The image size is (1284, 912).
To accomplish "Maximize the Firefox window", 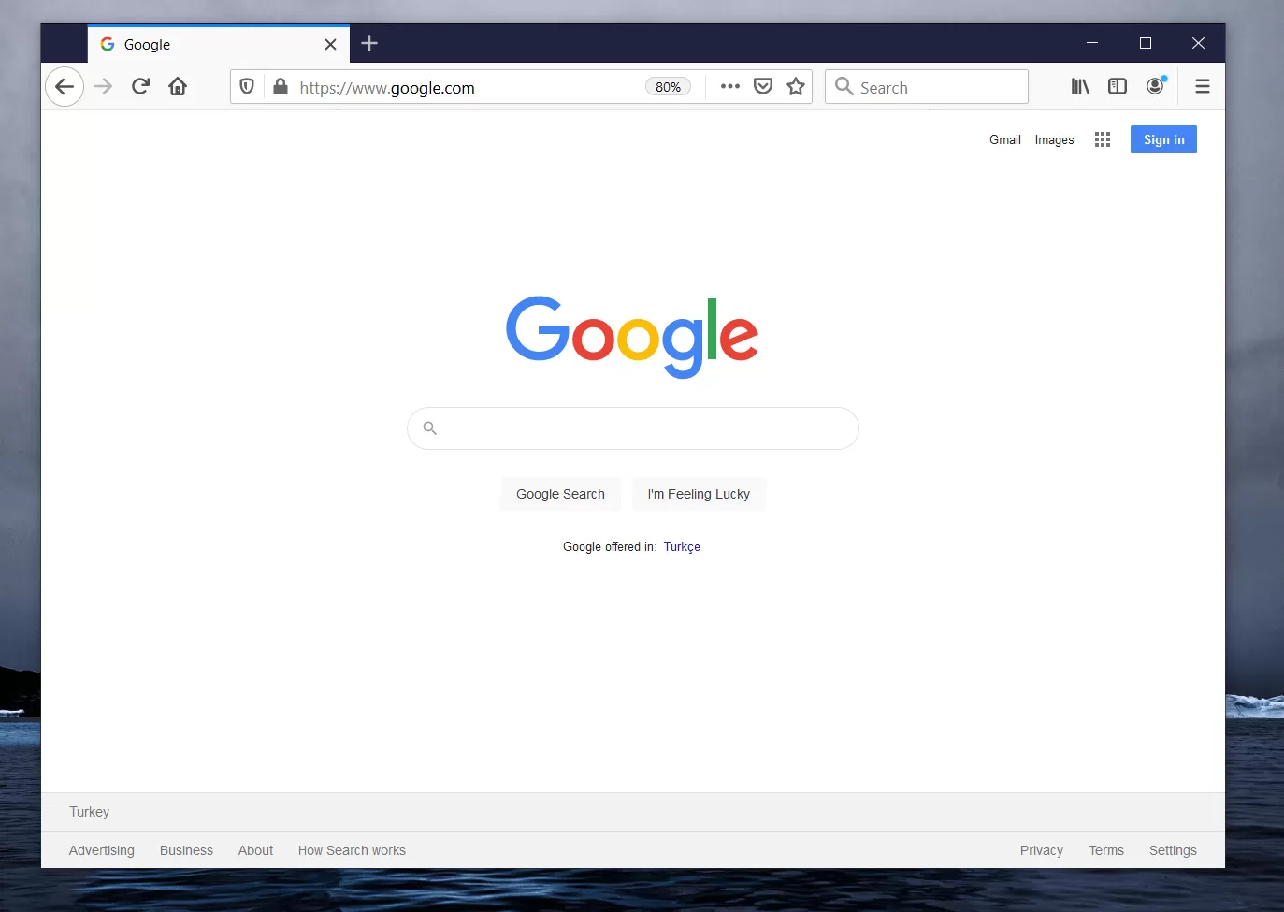I will coord(1146,43).
